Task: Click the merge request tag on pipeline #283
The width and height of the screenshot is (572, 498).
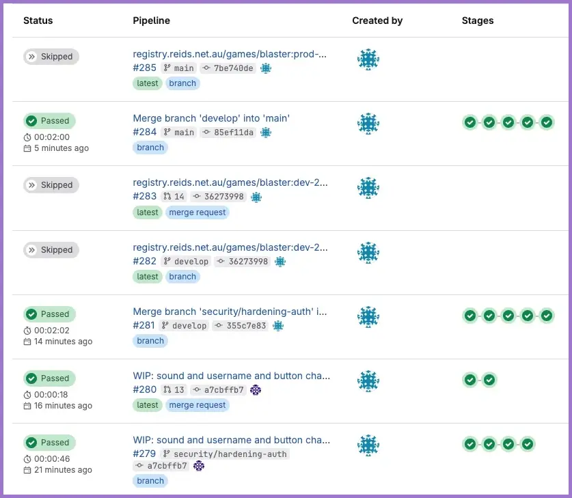Action: click(x=198, y=212)
